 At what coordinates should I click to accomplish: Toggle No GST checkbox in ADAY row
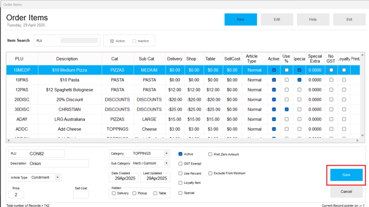(x=331, y=119)
